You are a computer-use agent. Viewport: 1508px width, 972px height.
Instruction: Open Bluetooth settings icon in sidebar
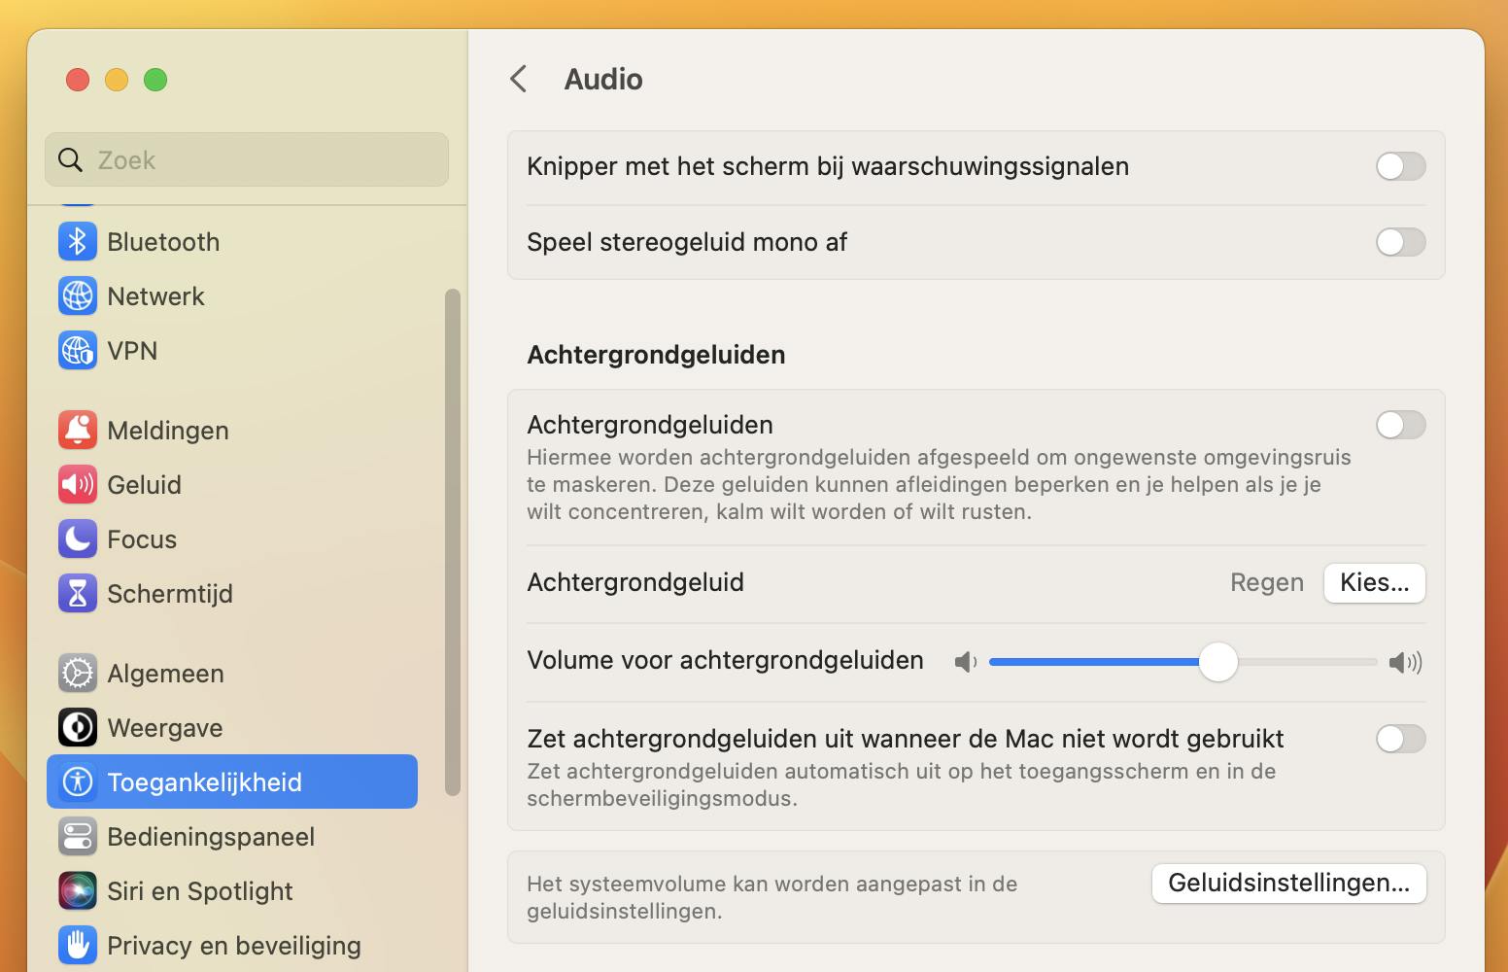coord(78,242)
